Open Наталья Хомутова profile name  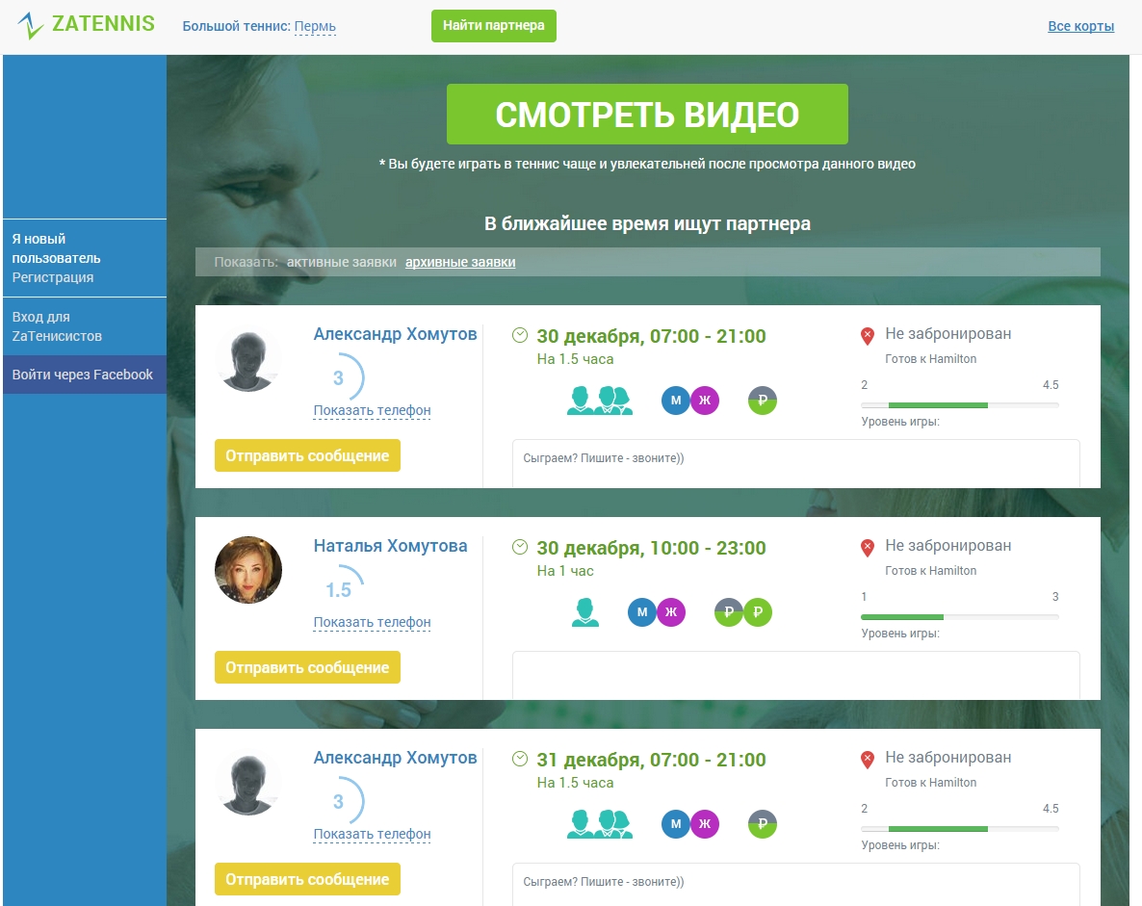pos(390,546)
